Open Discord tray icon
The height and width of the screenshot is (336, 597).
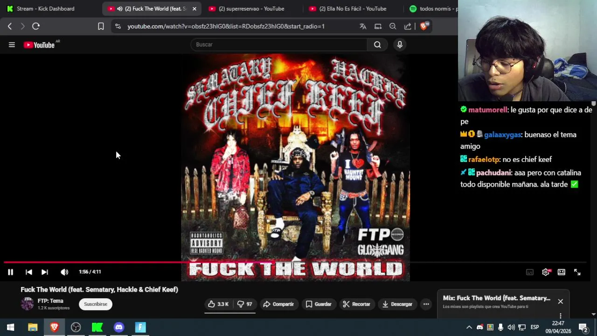tap(479, 328)
